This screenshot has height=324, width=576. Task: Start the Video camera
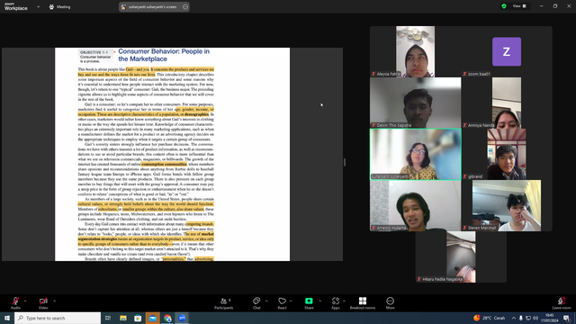pyautogui.click(x=43, y=302)
